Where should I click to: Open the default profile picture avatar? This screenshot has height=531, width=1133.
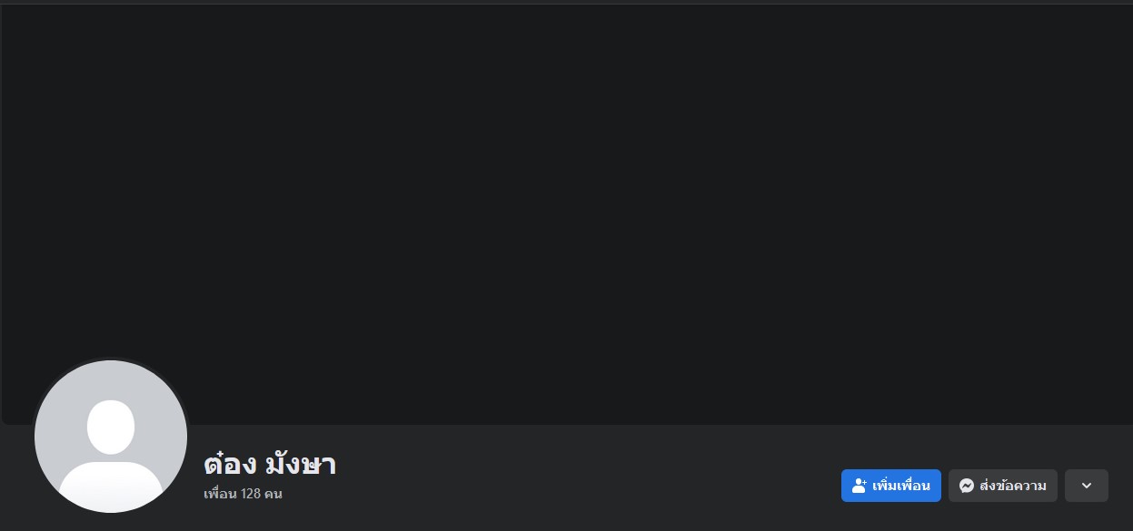click(x=111, y=437)
